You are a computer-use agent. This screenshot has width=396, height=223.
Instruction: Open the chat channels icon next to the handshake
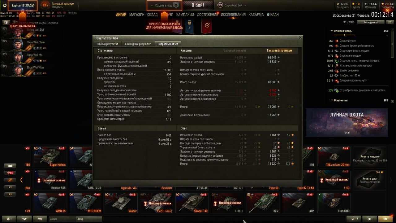click(40, 219)
